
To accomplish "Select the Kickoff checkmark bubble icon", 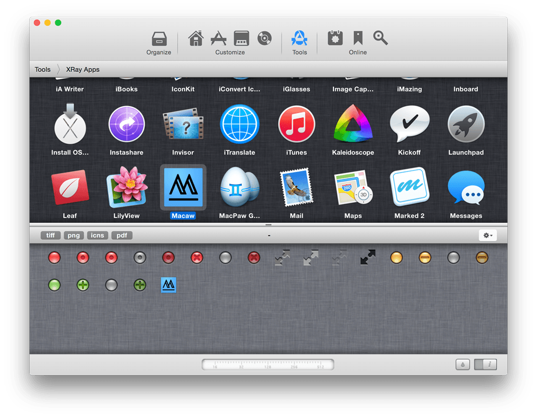I will (x=410, y=124).
